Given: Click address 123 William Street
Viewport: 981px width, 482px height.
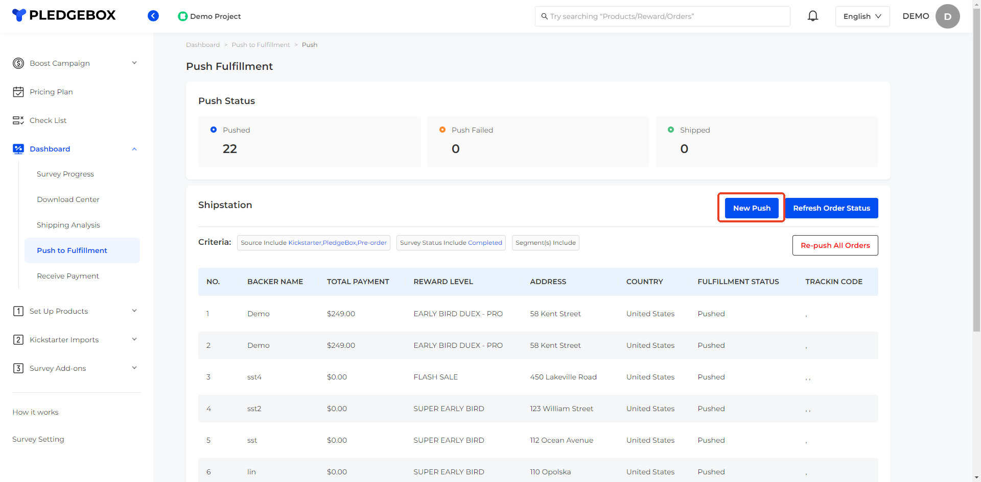Looking at the screenshot, I should [x=562, y=409].
